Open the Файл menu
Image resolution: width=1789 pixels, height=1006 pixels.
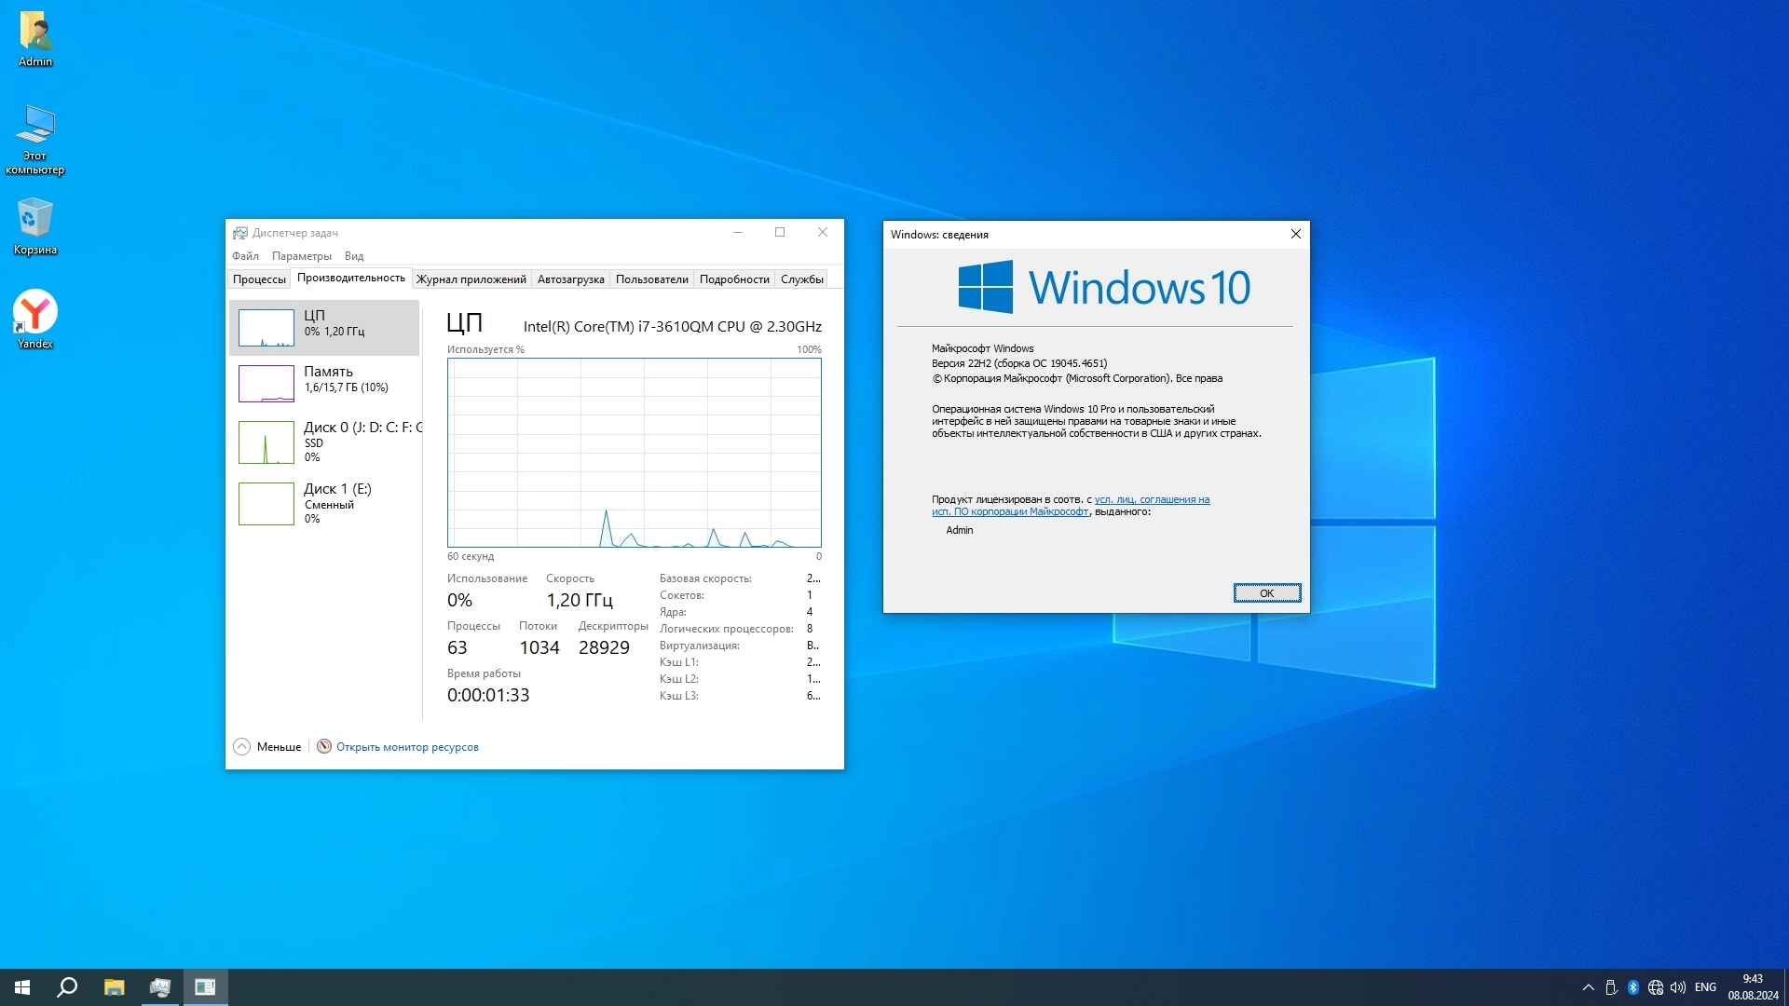(x=245, y=256)
